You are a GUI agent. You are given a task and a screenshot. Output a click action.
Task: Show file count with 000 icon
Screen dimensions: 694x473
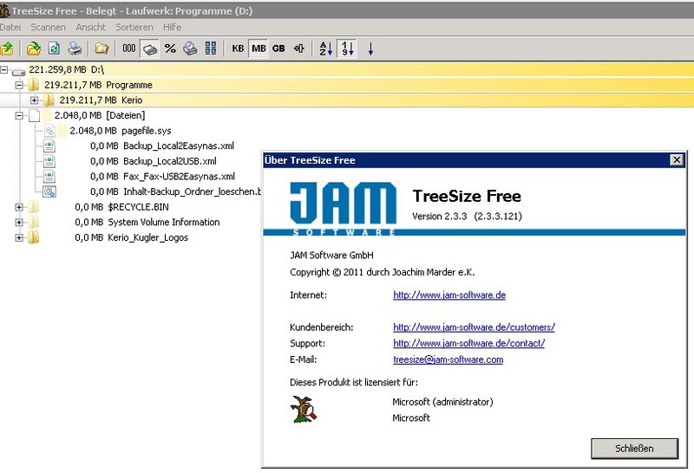(128, 49)
